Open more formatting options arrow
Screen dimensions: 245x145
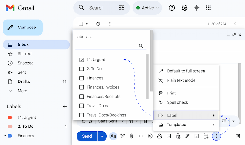(x=233, y=121)
